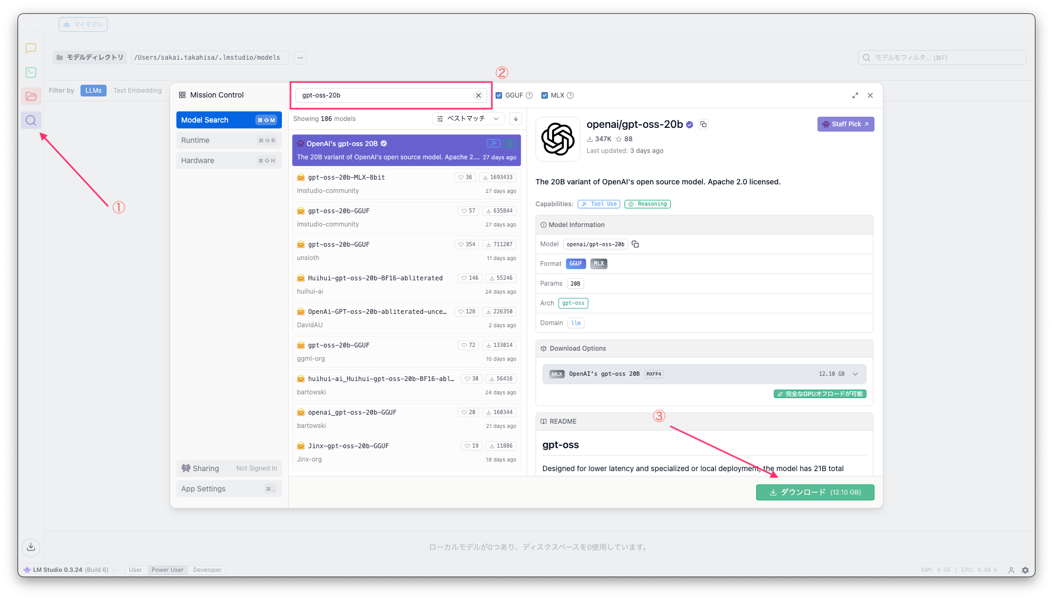The height and width of the screenshot is (599, 1053).
Task: Select gpt-oss-20b-GGUF by unsloth
Action: (406, 251)
